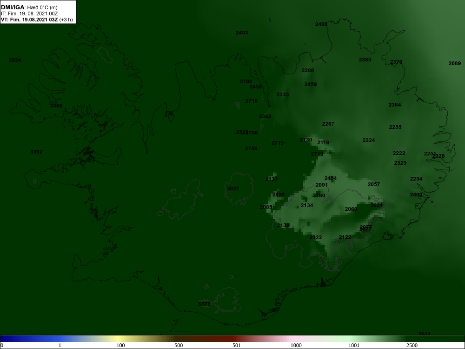465x349 pixels.
Task: Click the 2756 value
Action: pyautogui.click(x=252, y=133)
